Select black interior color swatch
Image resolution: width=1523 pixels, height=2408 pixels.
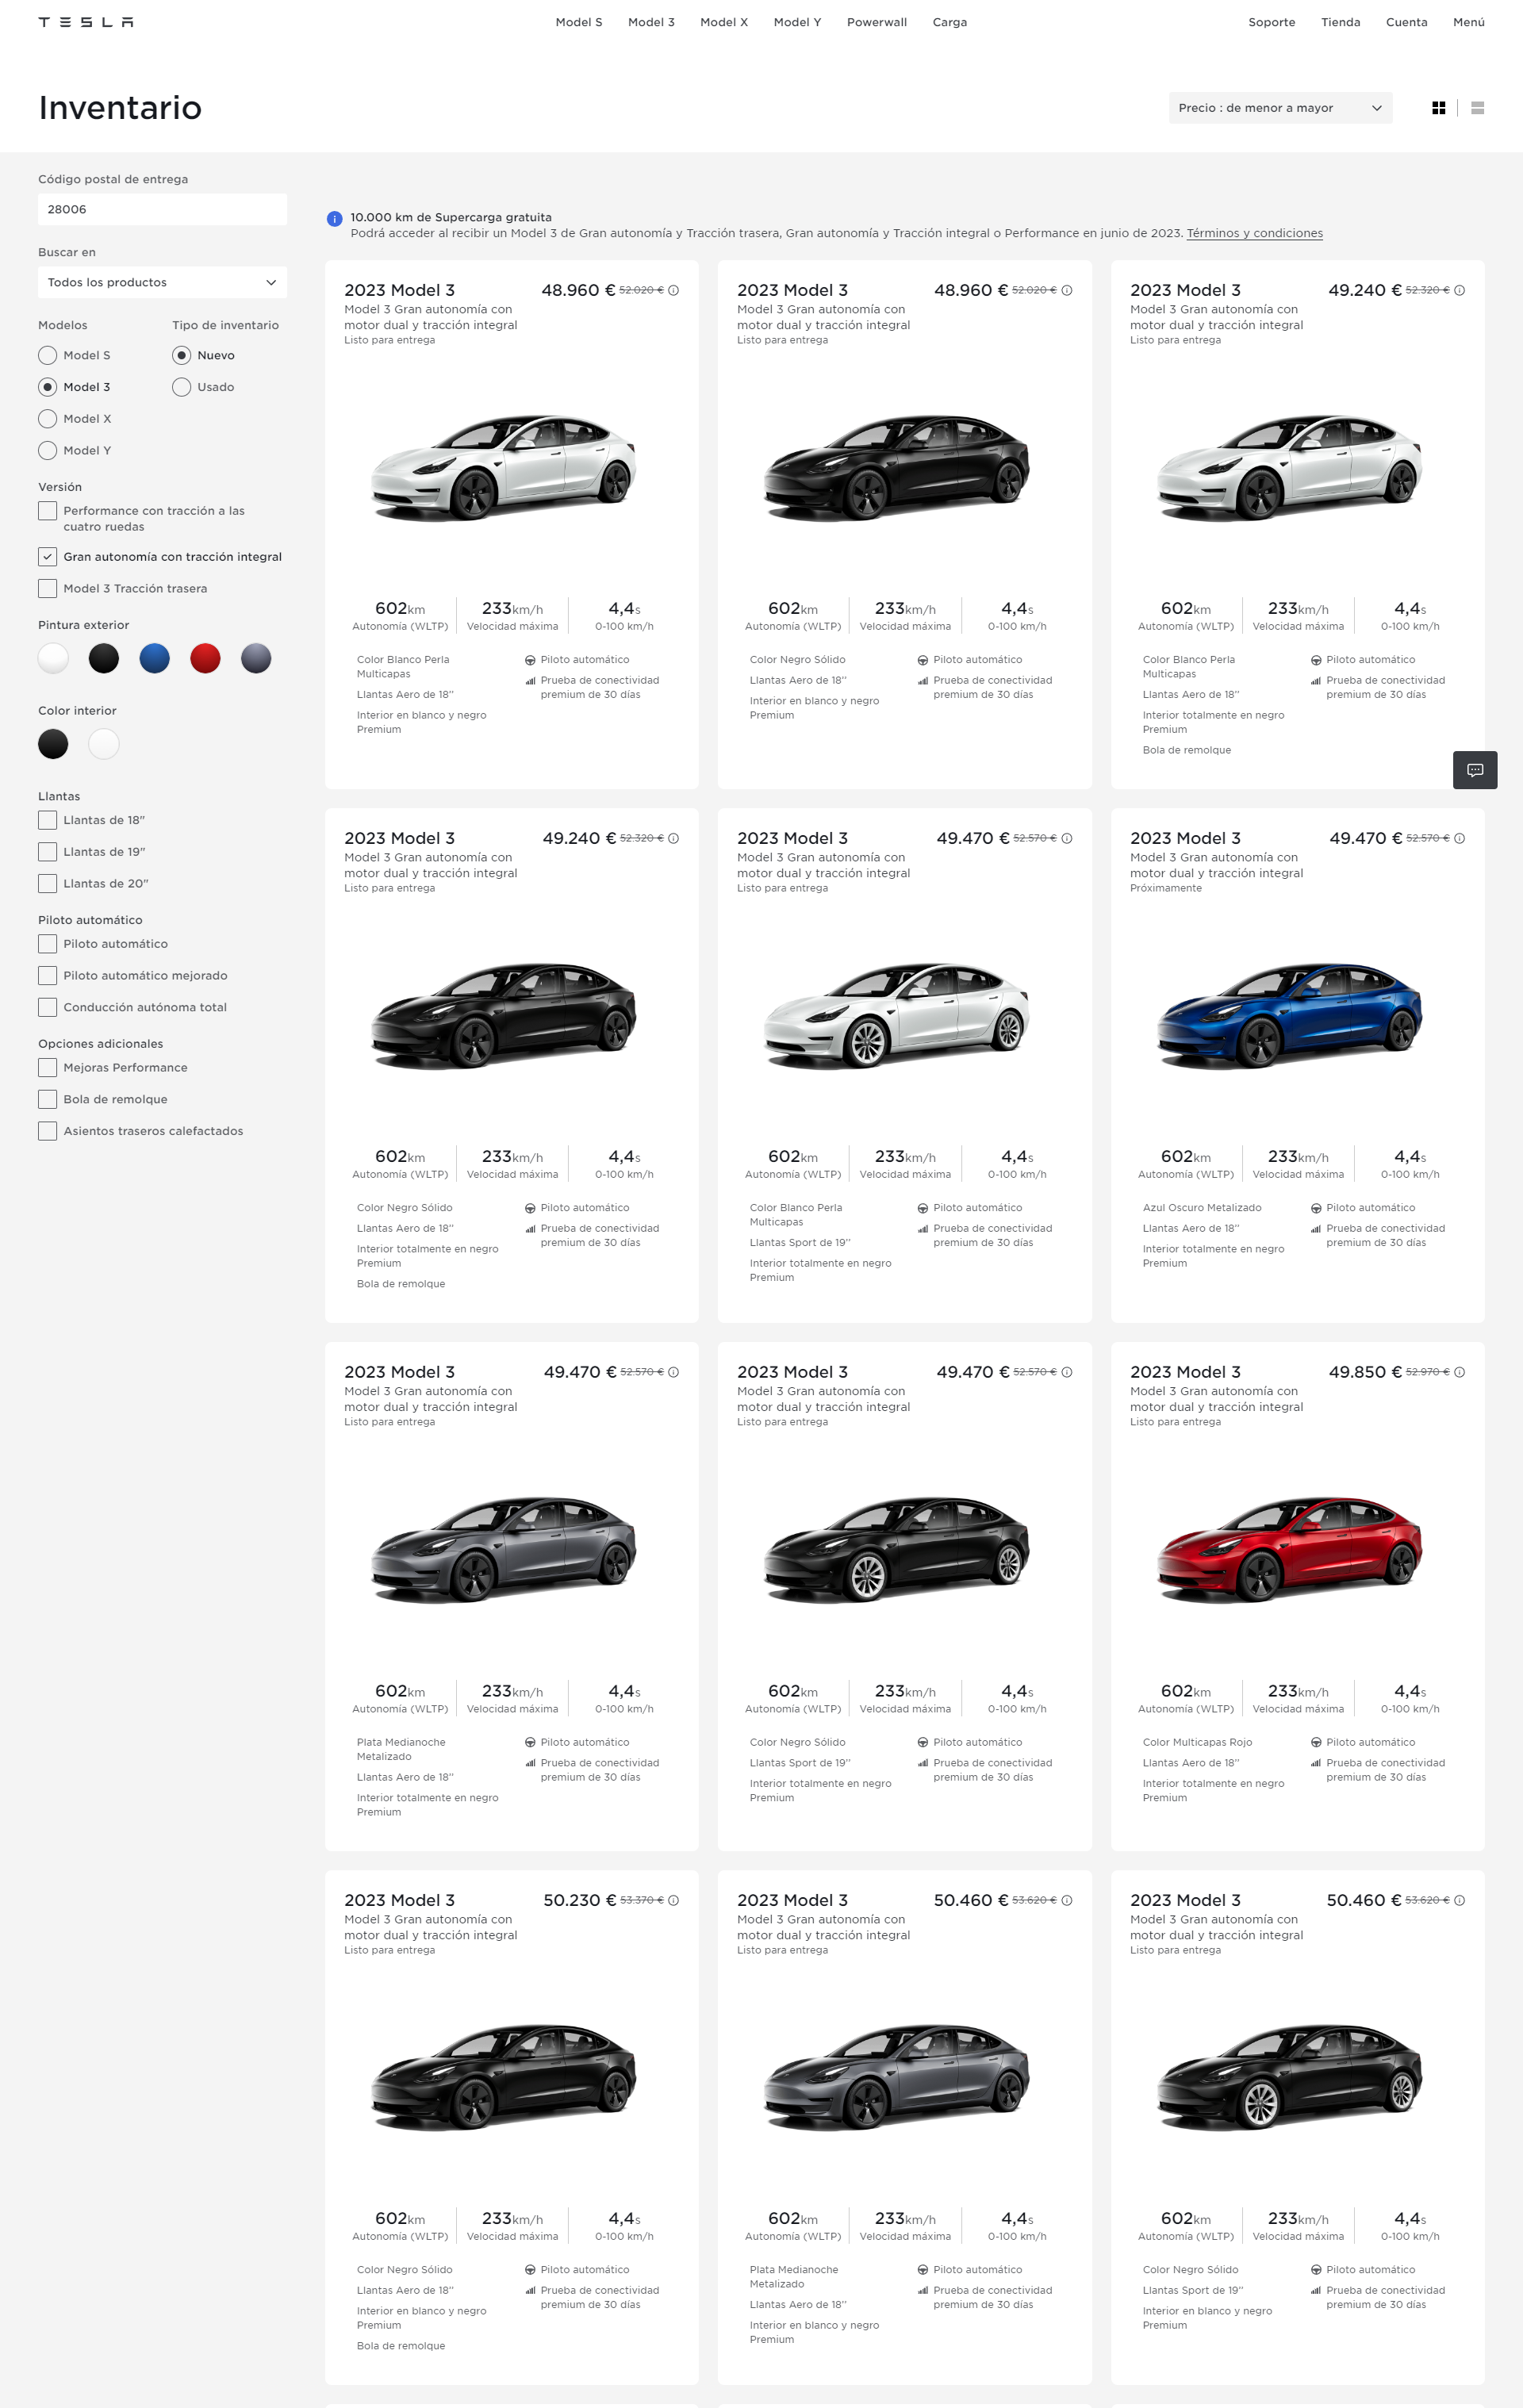point(53,744)
